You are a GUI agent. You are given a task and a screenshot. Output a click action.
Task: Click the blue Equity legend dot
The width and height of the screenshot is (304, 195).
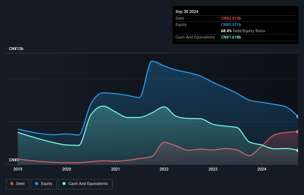click(x=37, y=184)
